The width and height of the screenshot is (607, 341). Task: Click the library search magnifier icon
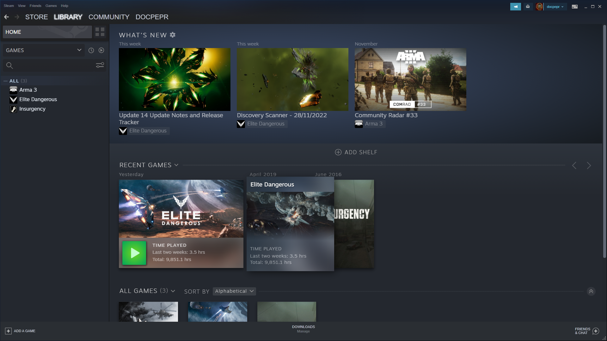pyautogui.click(x=9, y=65)
